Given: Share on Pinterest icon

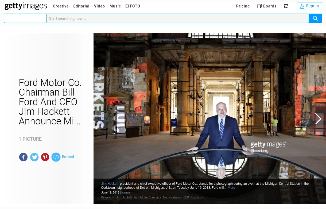Looking at the screenshot, I should [x=45, y=157].
